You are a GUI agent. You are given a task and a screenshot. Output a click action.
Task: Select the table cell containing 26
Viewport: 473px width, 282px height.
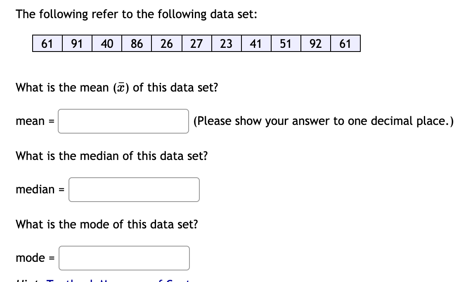coord(166,43)
